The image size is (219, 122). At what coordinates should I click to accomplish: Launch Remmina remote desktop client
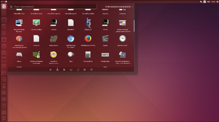point(122,55)
